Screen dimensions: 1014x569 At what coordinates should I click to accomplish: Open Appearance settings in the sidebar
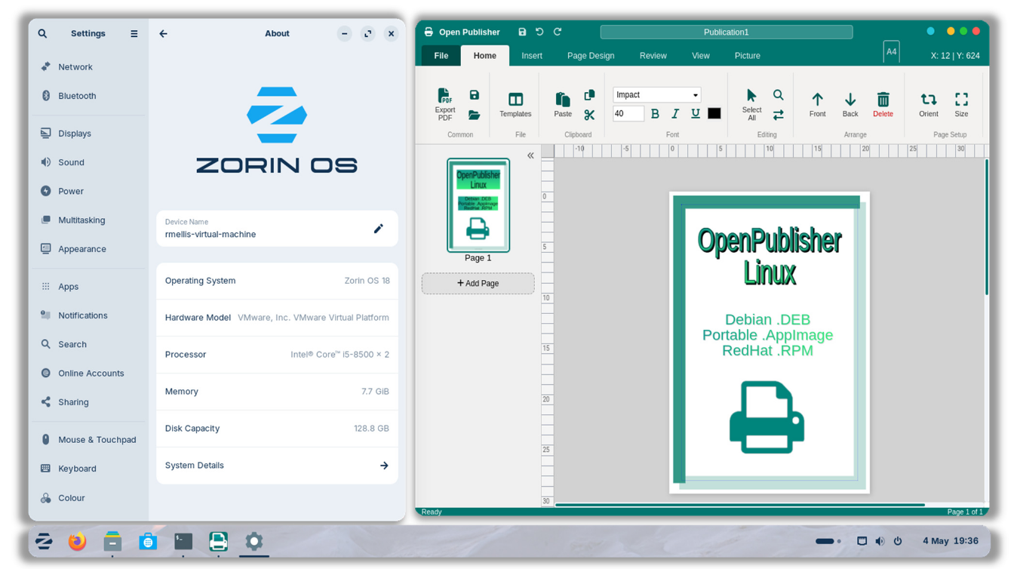88,249
